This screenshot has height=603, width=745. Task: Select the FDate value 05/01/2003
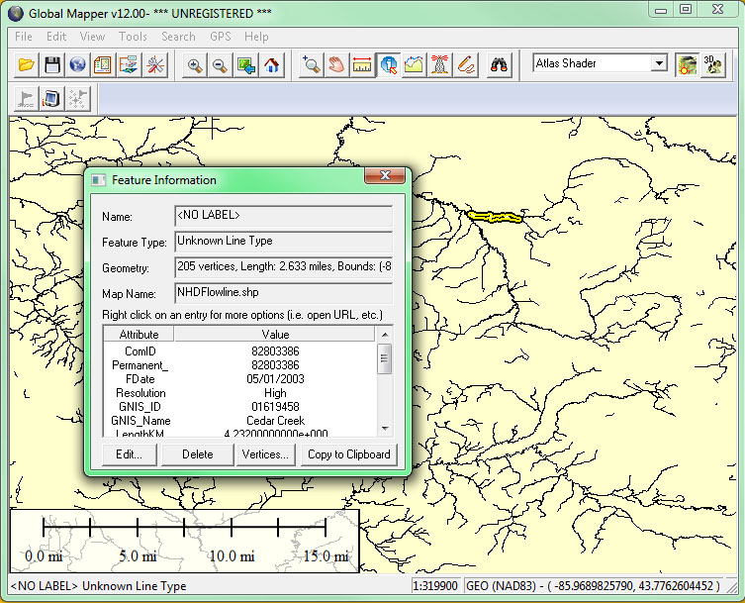275,379
